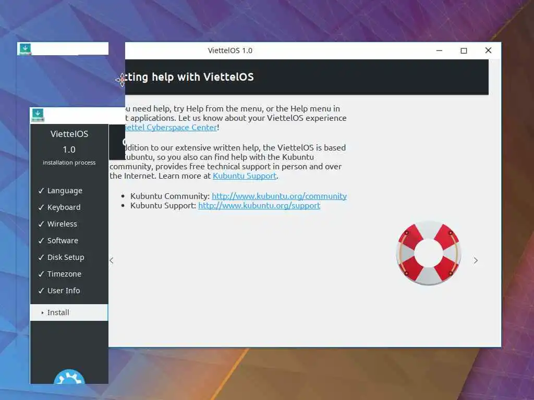Click the ViettelOS 1.0 title bar text
This screenshot has width=534, height=400.
coord(230,51)
